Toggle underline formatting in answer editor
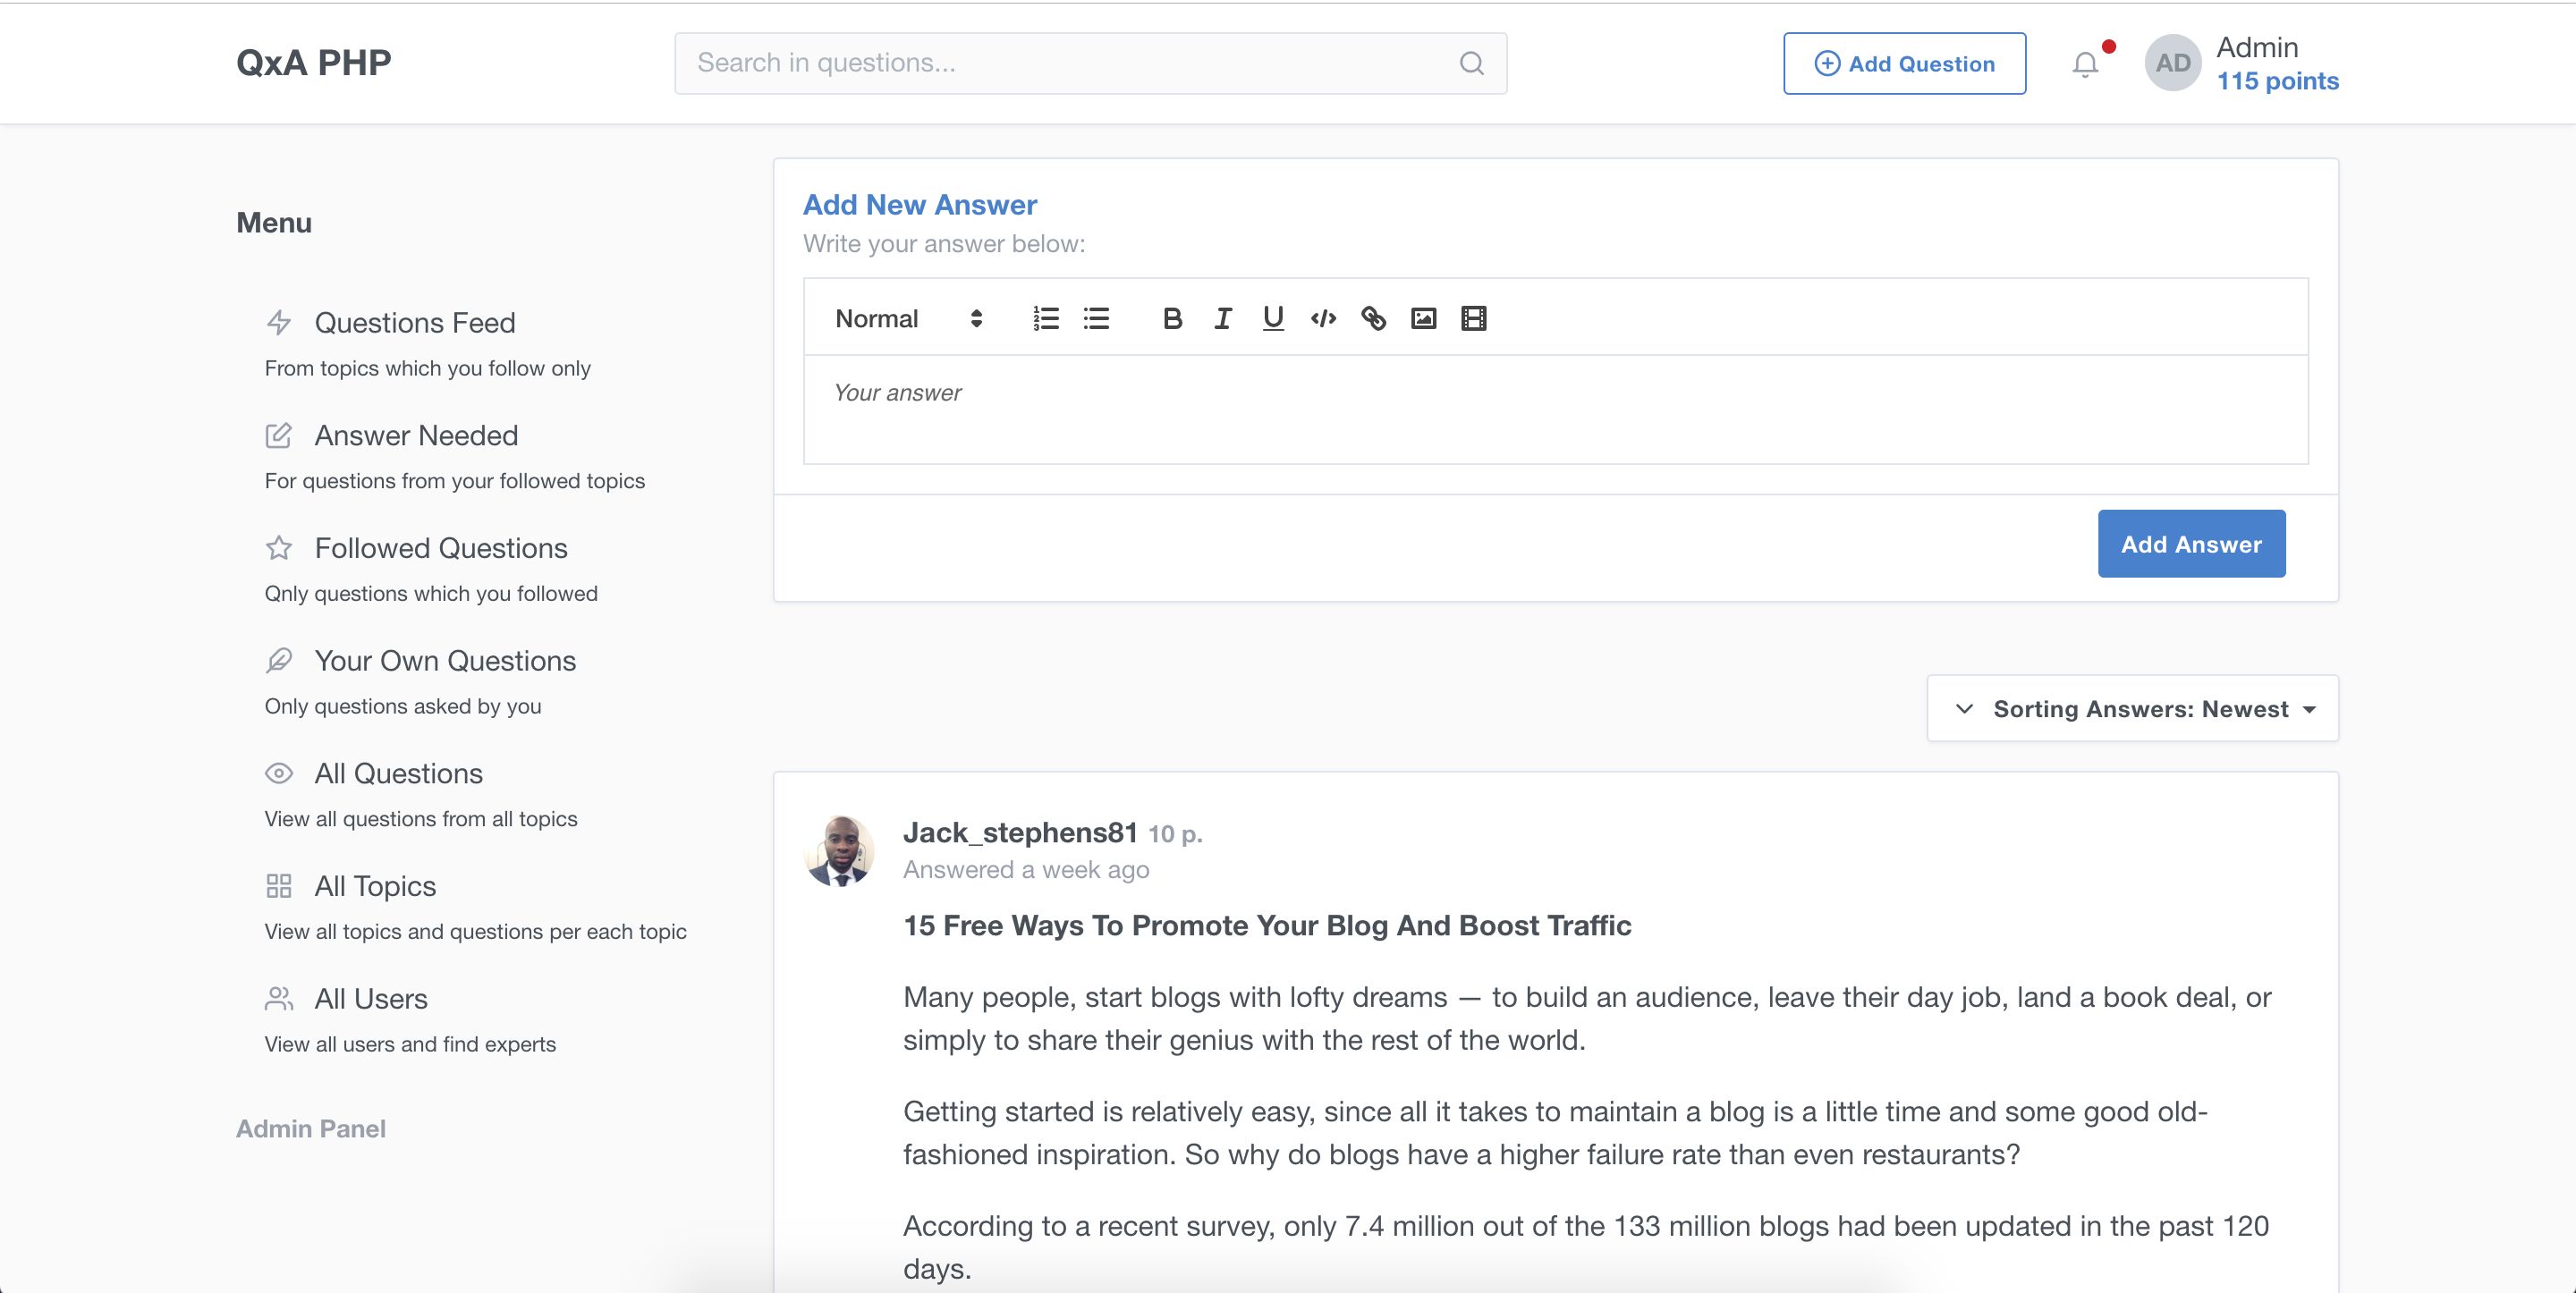This screenshot has height=1293, width=2576. [x=1272, y=319]
